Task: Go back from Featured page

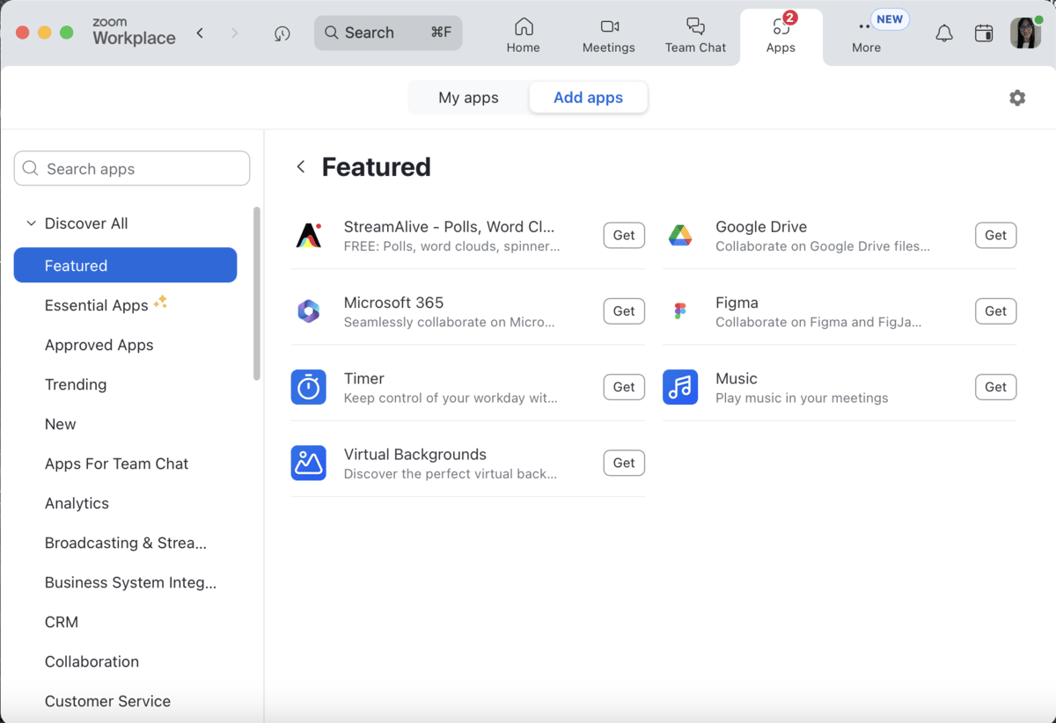Action: point(301,167)
